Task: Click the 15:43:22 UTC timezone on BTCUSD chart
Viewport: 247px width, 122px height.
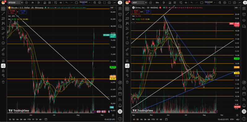Action: 110,119
